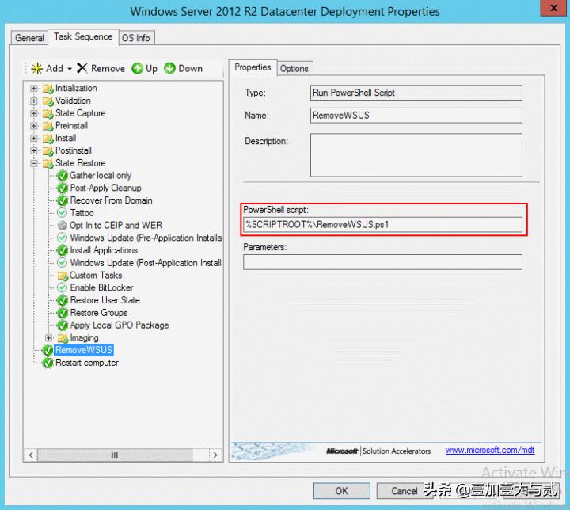Viewport: 570px width, 510px height.
Task: Click the Remove toolbar label
Action: [x=108, y=68]
